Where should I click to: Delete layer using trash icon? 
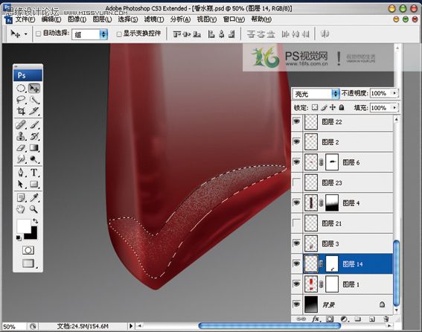[x=386, y=319]
